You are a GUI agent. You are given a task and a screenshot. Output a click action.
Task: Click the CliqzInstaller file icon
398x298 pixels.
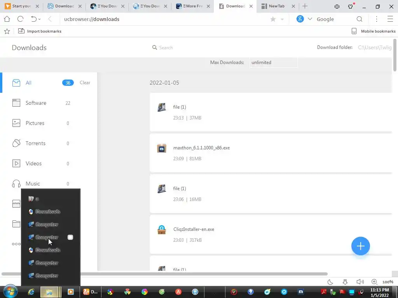tap(162, 230)
